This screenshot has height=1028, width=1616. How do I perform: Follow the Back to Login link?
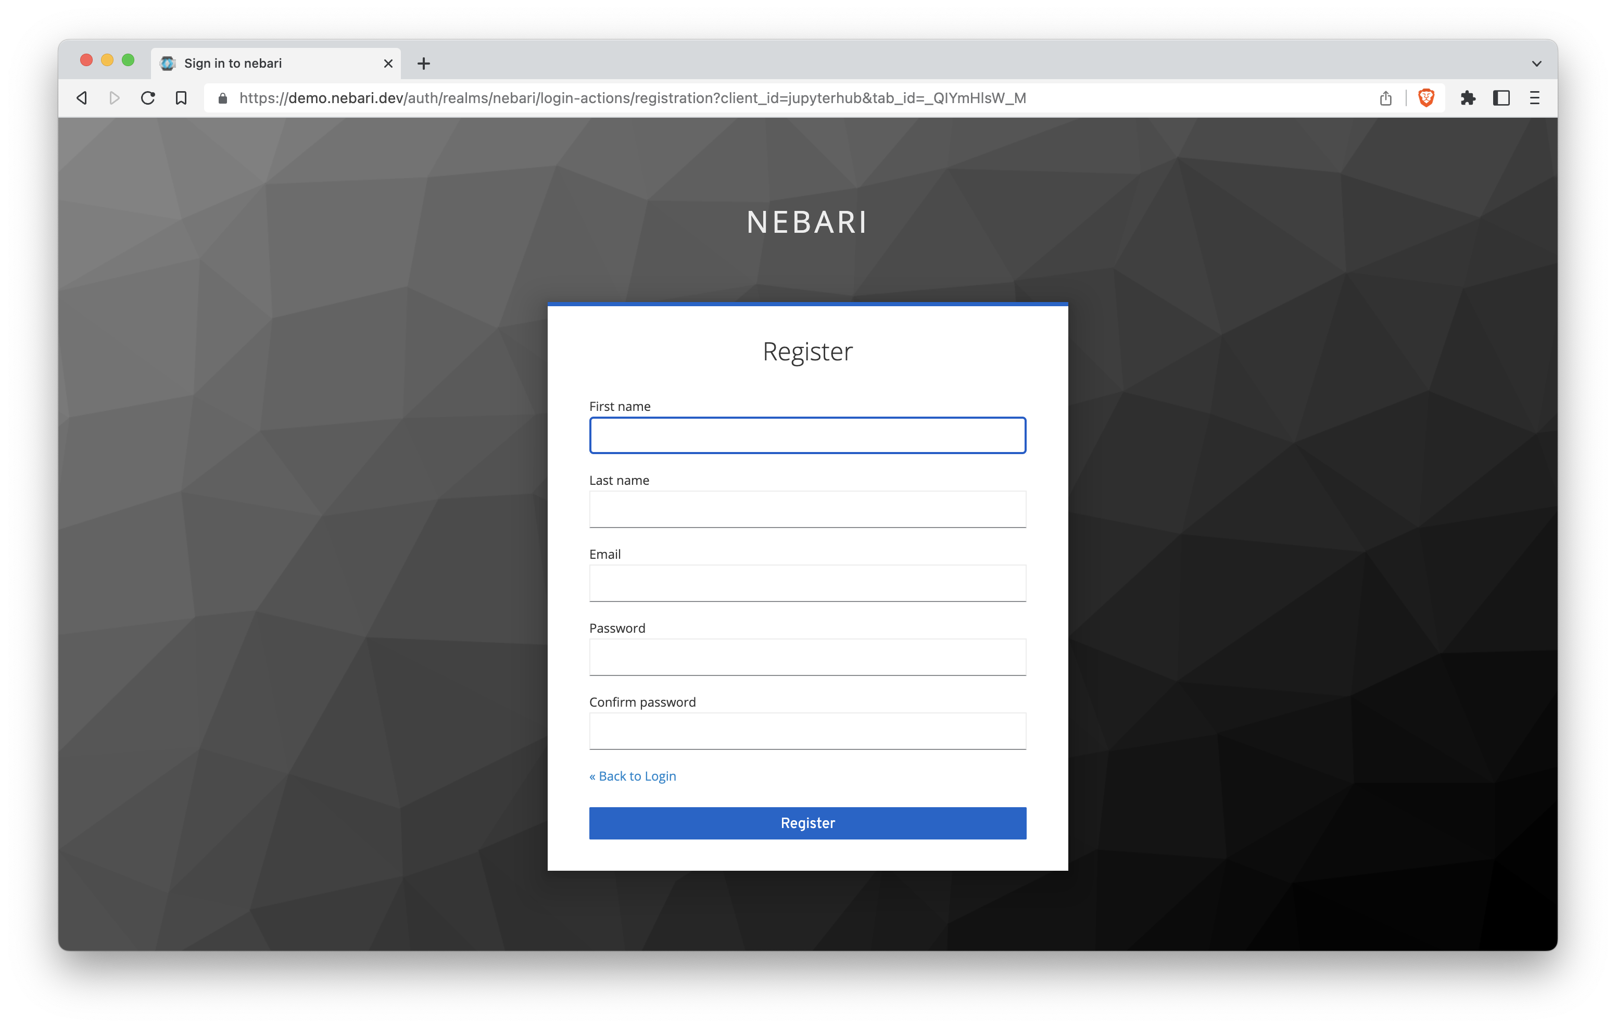pyautogui.click(x=632, y=776)
